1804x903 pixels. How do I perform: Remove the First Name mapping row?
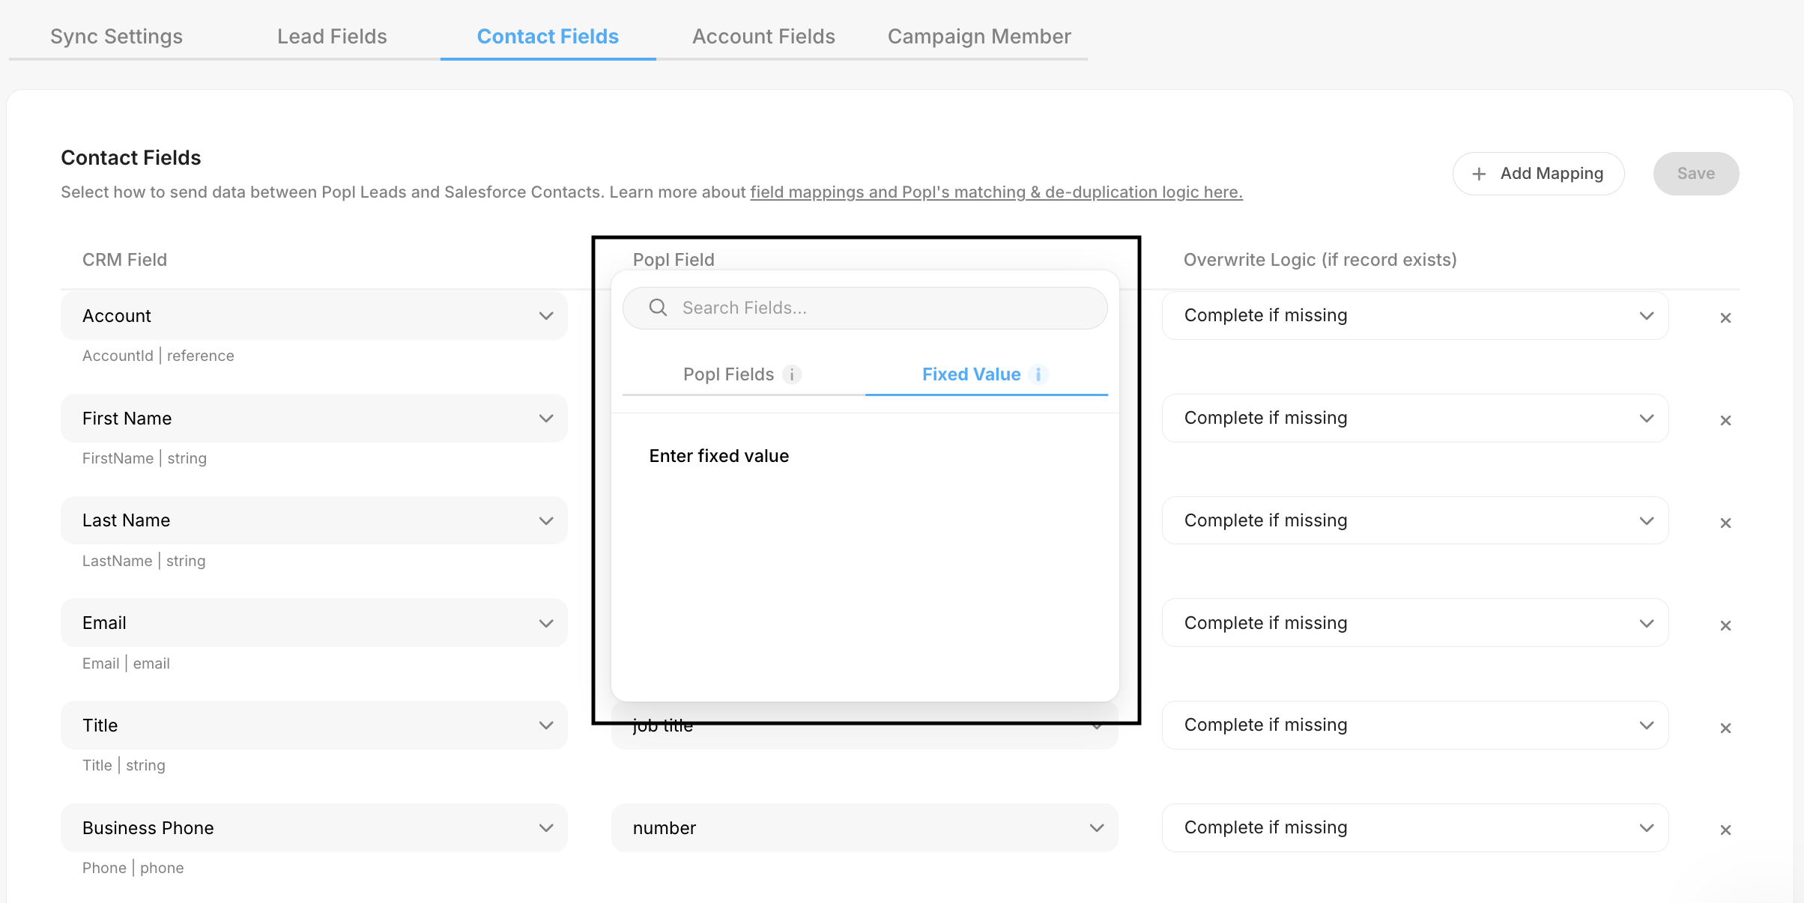[1725, 421]
